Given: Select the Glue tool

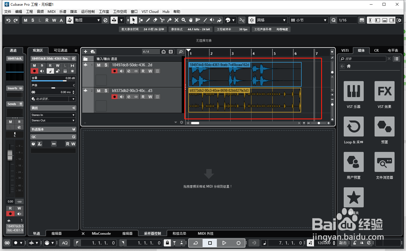Looking at the screenshot, I should pos(169,20).
